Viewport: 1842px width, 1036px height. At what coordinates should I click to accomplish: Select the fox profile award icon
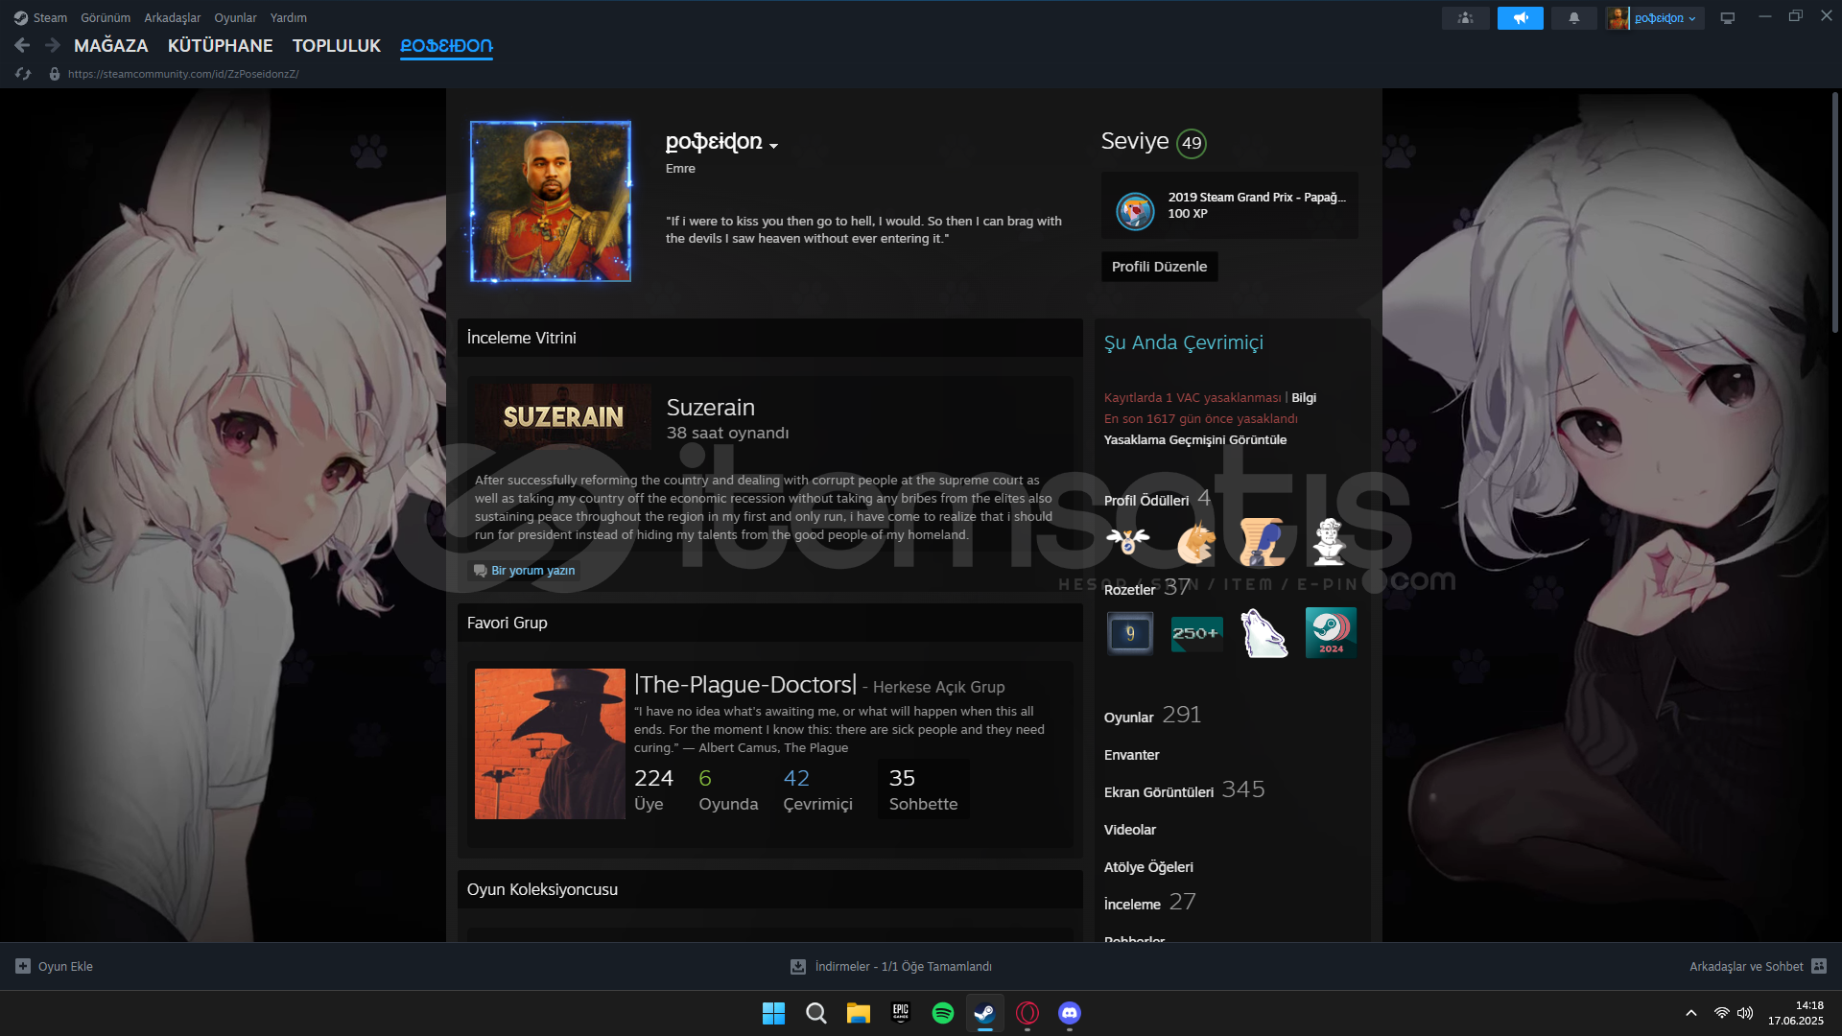1196,541
